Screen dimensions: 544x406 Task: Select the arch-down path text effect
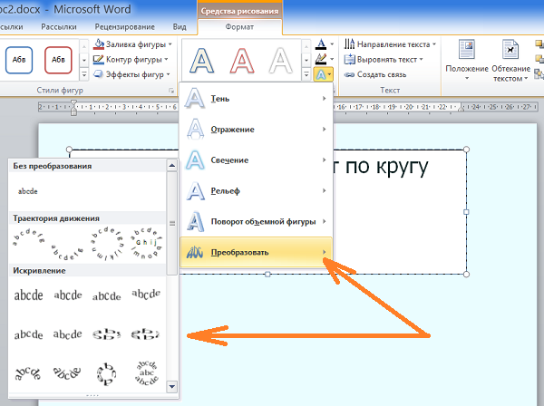click(67, 254)
